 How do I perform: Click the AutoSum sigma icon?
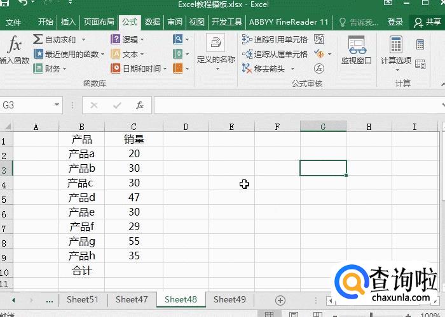click(x=38, y=39)
